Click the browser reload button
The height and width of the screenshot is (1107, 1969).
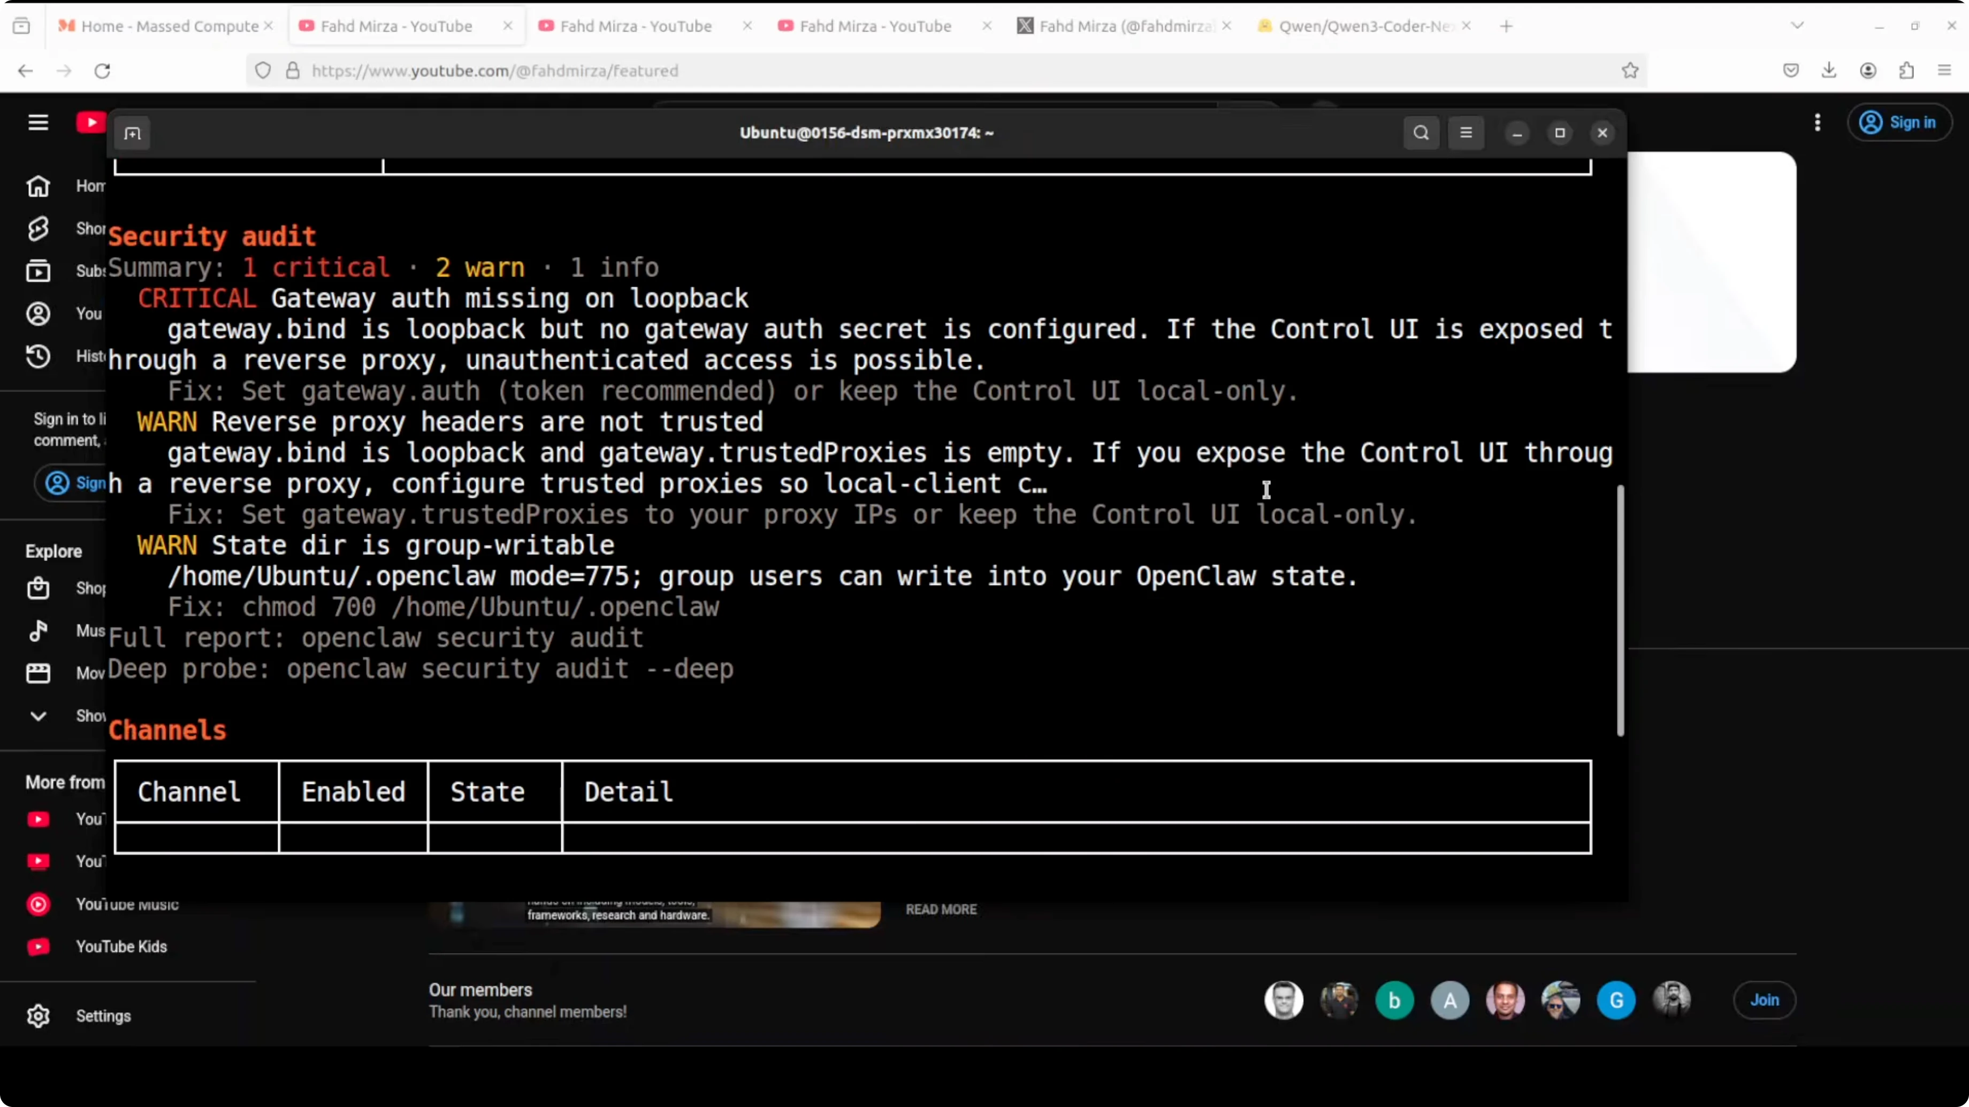pyautogui.click(x=102, y=71)
